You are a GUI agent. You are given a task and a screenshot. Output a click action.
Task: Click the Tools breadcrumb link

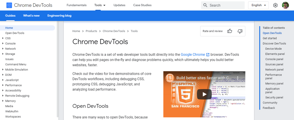(134, 31)
